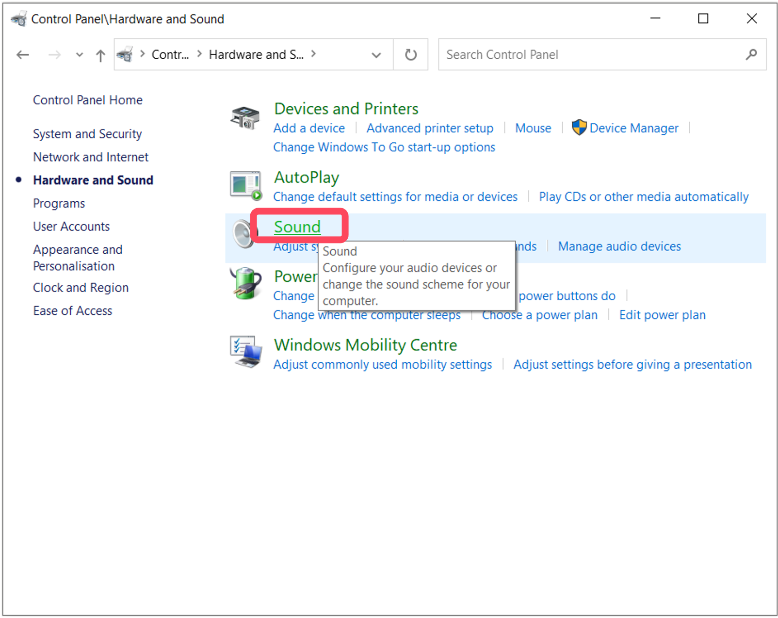Click Add a device

point(309,129)
